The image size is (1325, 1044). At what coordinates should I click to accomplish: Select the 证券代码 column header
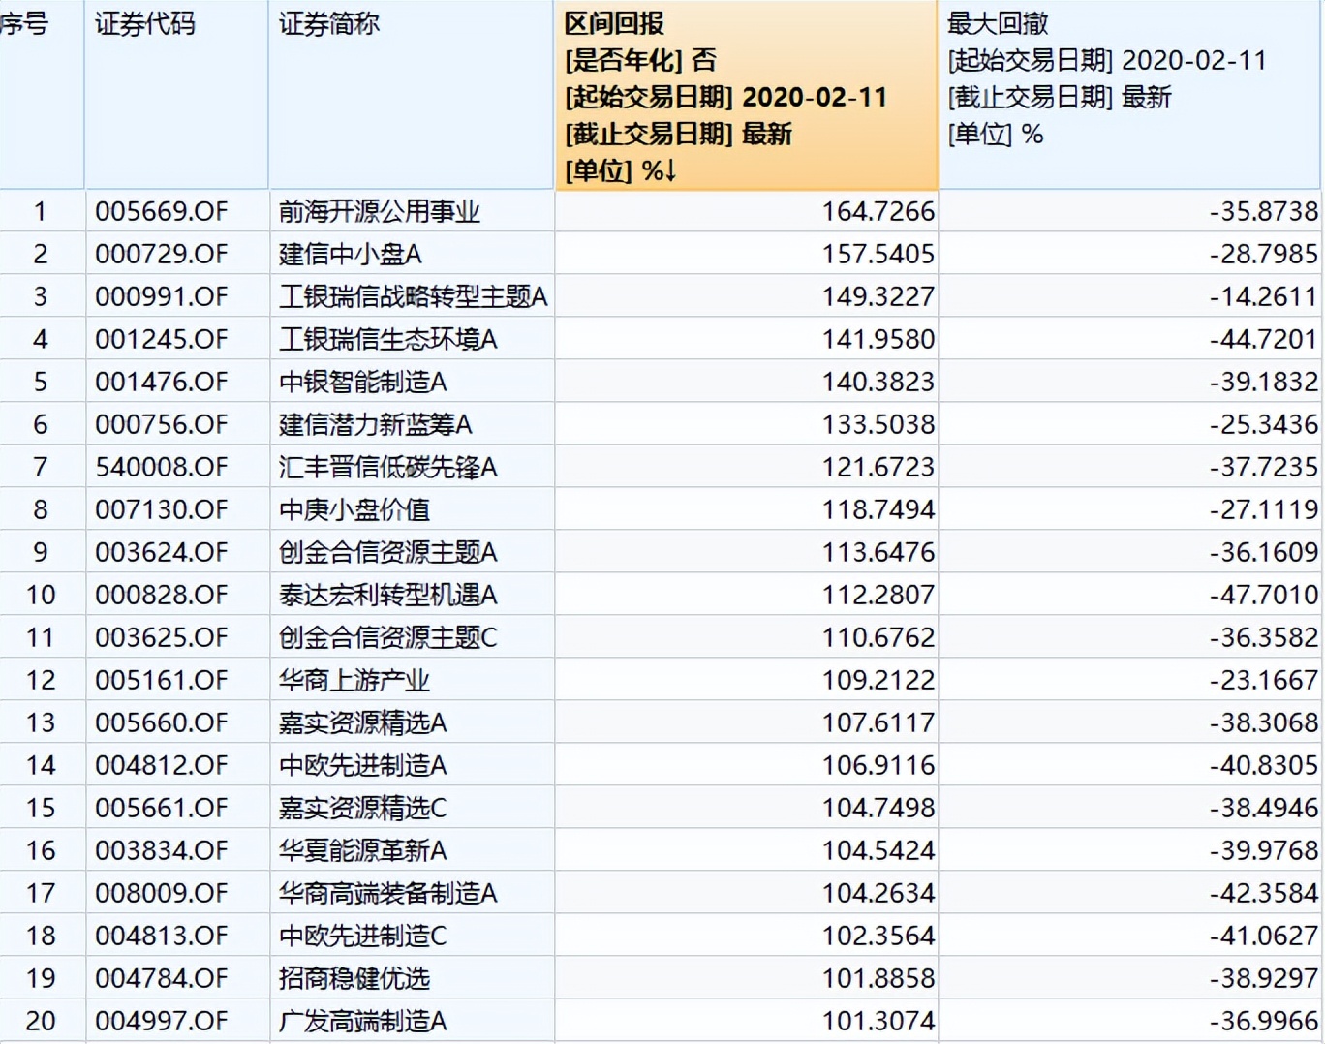(x=176, y=95)
